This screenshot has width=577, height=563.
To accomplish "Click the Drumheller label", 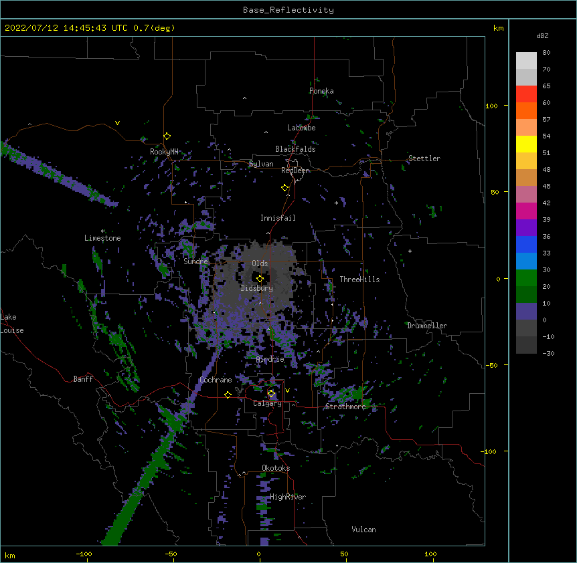I will [427, 326].
